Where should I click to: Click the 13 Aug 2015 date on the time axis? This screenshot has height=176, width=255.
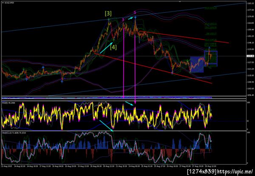point(6,166)
